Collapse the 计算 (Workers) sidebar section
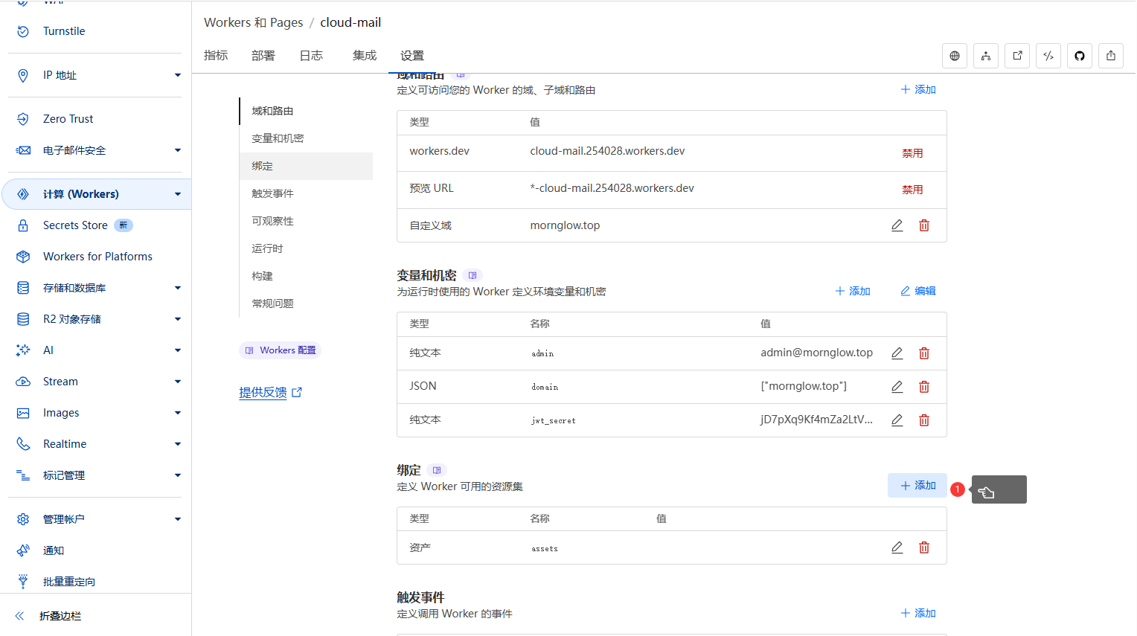 (x=177, y=194)
